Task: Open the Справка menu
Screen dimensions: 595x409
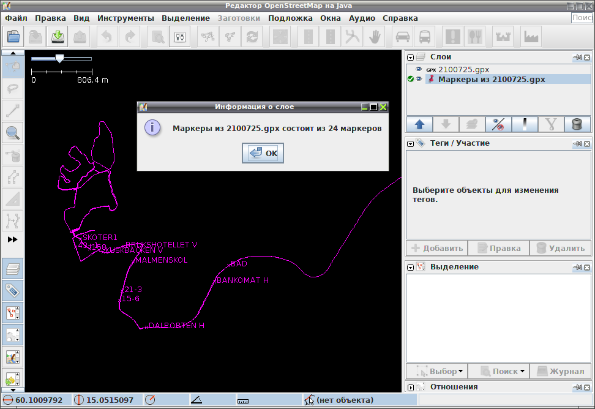Action: pos(400,18)
